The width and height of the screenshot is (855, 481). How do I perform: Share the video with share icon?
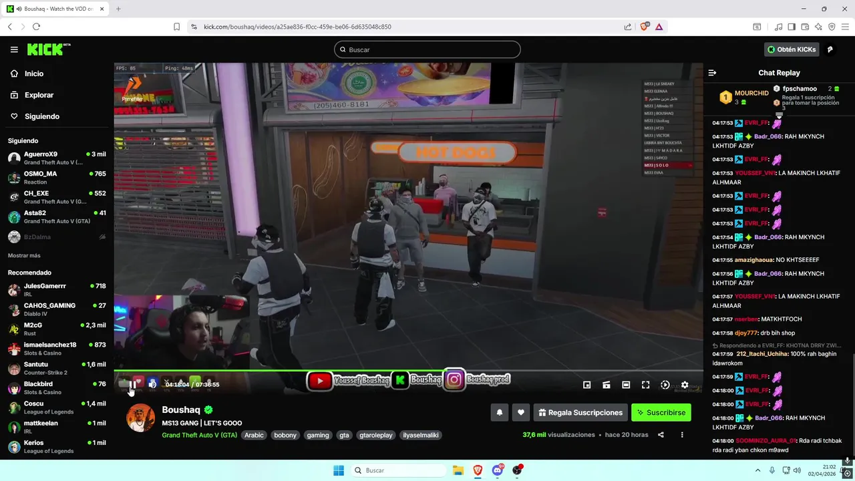pos(661,435)
